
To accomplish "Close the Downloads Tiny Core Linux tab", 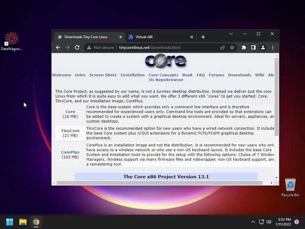I will [x=121, y=37].
